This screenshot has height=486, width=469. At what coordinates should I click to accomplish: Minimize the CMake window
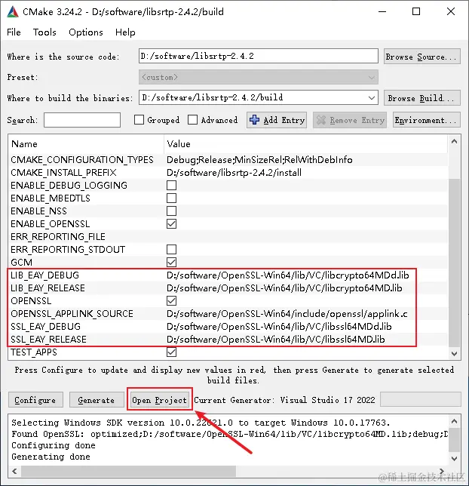point(382,12)
